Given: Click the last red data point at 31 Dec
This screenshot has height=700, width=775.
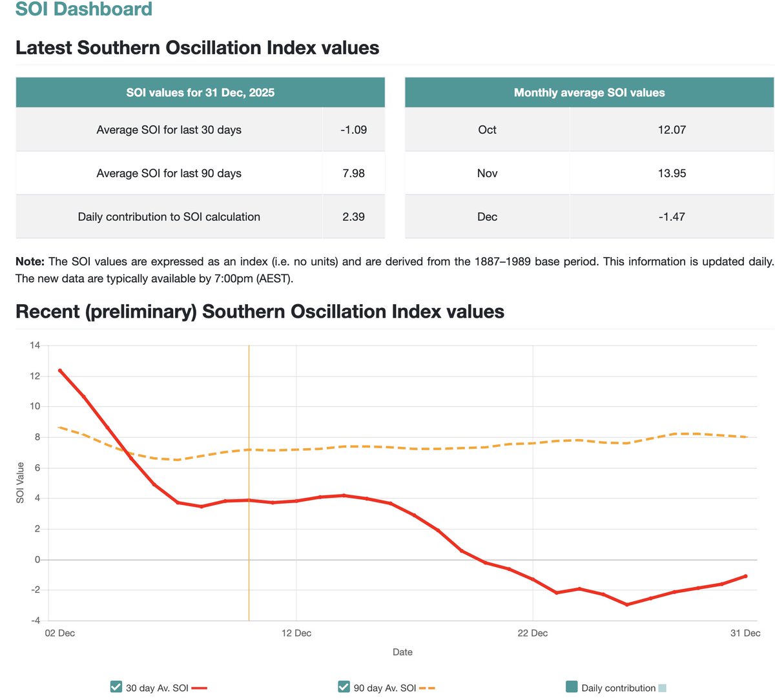Looking at the screenshot, I should click(745, 576).
